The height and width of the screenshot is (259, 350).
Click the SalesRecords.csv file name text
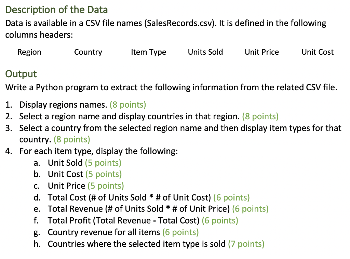[x=179, y=24]
